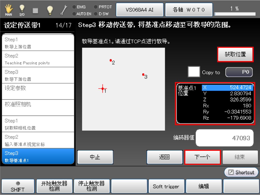Click 开始触发器检测 function key
The image size is (260, 195).
coord(54,186)
